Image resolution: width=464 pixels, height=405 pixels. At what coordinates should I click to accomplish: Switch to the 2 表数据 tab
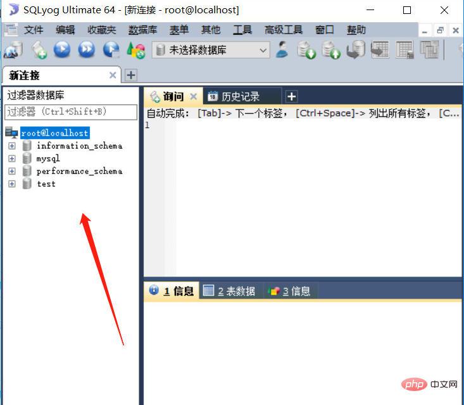click(x=229, y=291)
